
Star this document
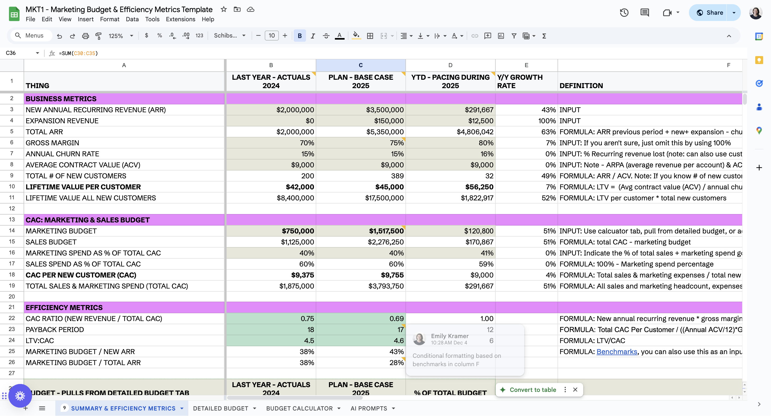pos(224,9)
